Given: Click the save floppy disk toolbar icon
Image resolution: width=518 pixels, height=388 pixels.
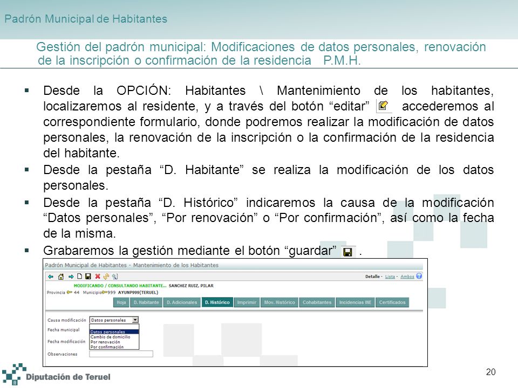Looking at the screenshot, I should point(88,276).
